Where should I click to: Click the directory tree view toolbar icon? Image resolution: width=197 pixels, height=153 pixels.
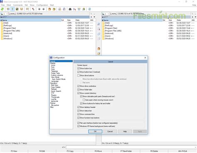[22, 9]
